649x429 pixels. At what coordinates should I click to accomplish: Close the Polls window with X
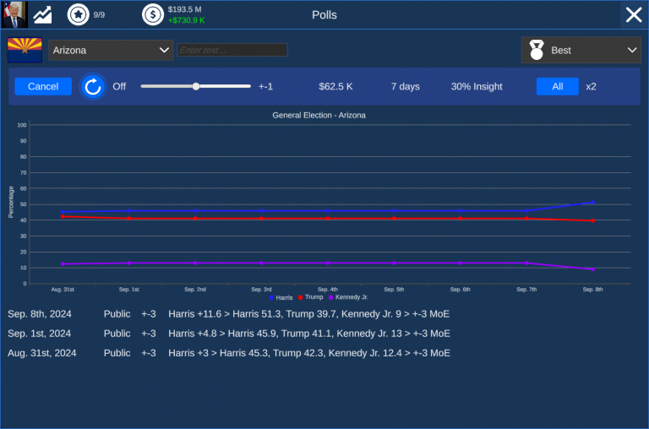(x=633, y=14)
